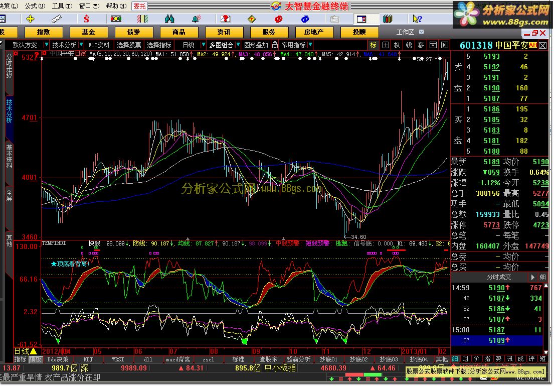Click 图形叠加 overlay button
The height and width of the screenshot is (386, 554).
tap(257, 45)
